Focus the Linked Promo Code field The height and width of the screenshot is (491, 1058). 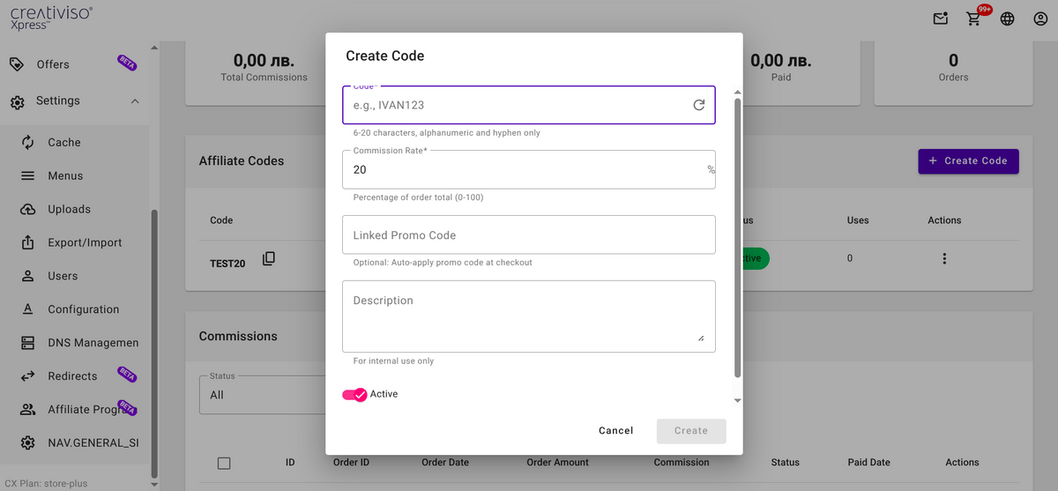coord(528,235)
